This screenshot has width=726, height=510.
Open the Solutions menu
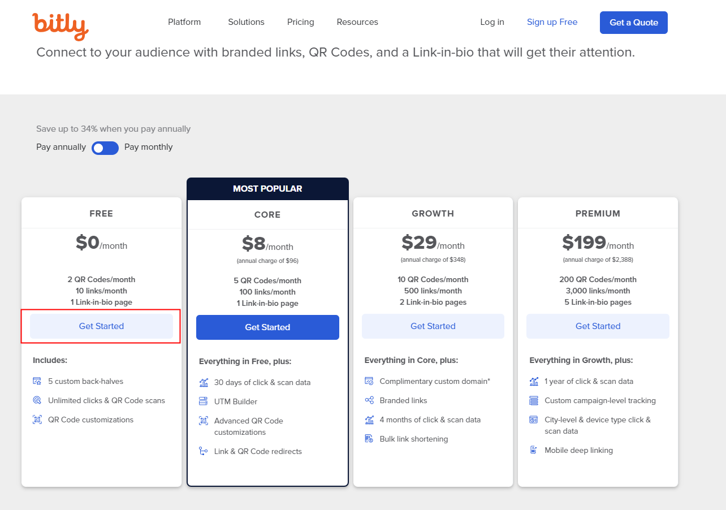(x=246, y=22)
